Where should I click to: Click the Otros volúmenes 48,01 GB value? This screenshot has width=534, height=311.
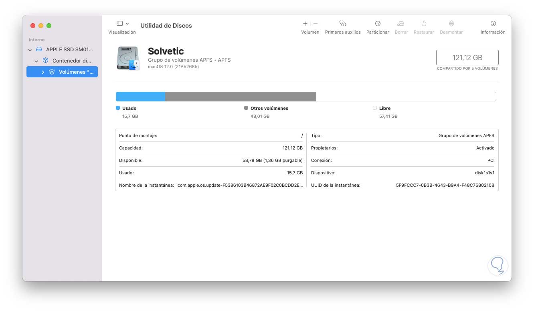coord(260,116)
